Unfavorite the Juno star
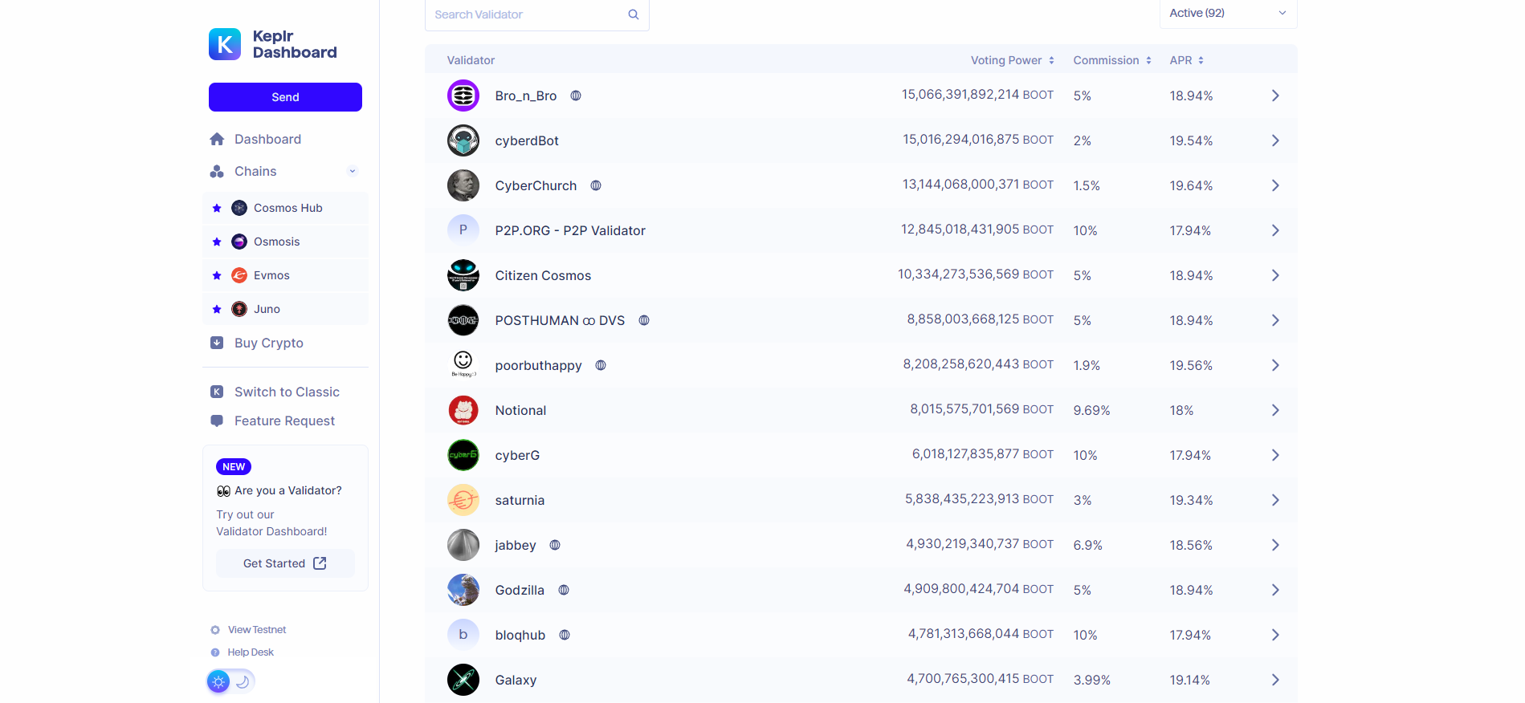The image size is (1525, 703). coord(217,309)
